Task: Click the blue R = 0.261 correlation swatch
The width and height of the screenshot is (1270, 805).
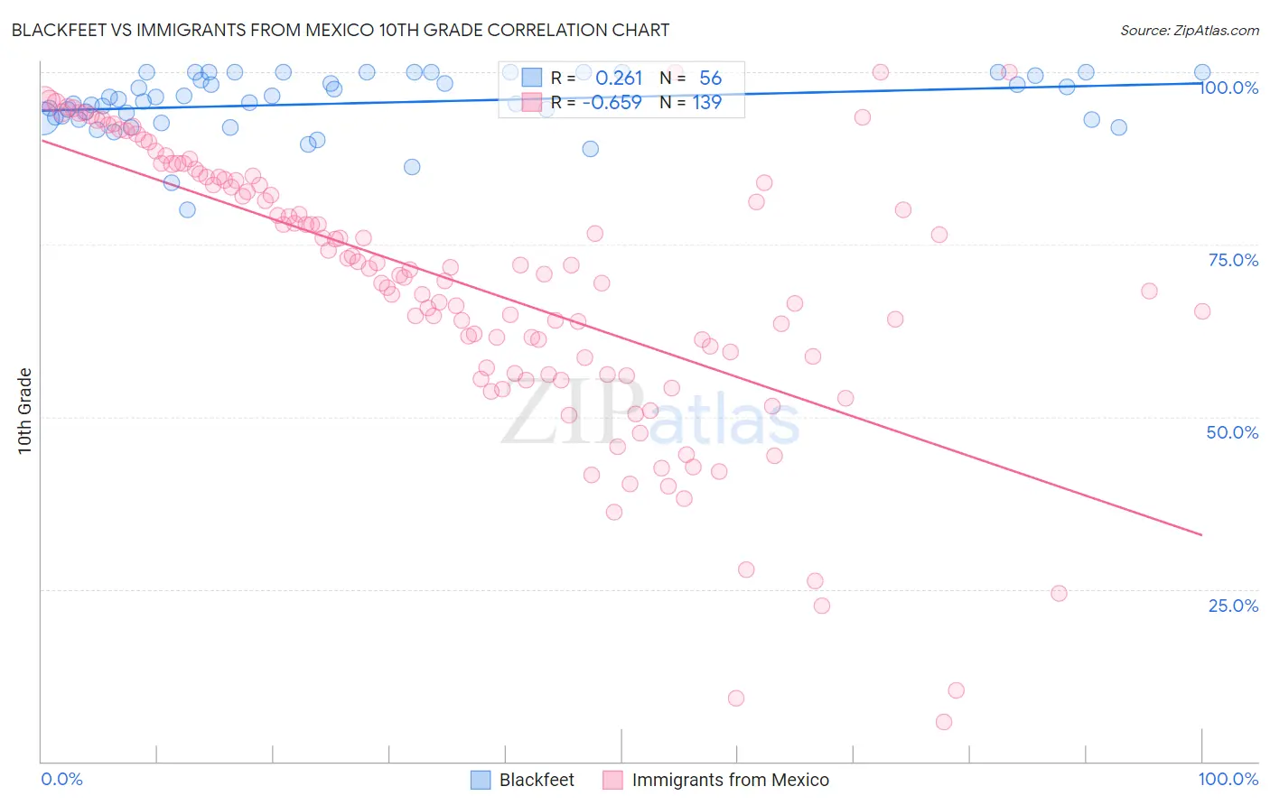Action: point(531,78)
